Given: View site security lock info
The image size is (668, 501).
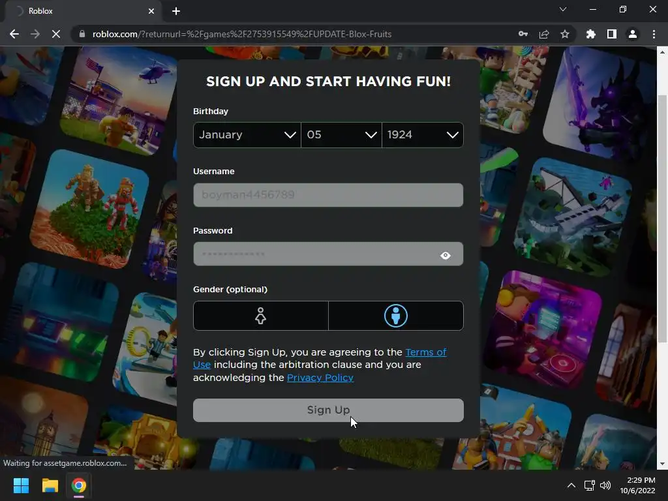Looking at the screenshot, I should tap(82, 34).
